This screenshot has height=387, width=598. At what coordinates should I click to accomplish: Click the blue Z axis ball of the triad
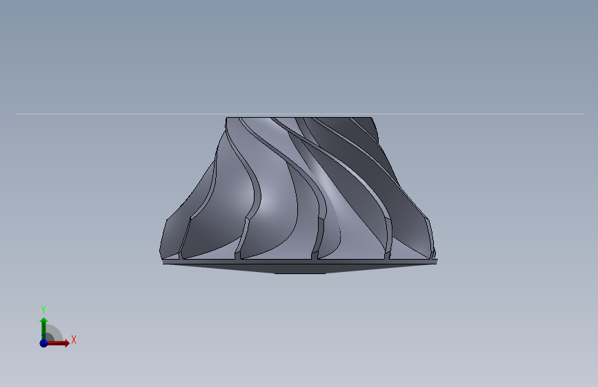point(43,343)
